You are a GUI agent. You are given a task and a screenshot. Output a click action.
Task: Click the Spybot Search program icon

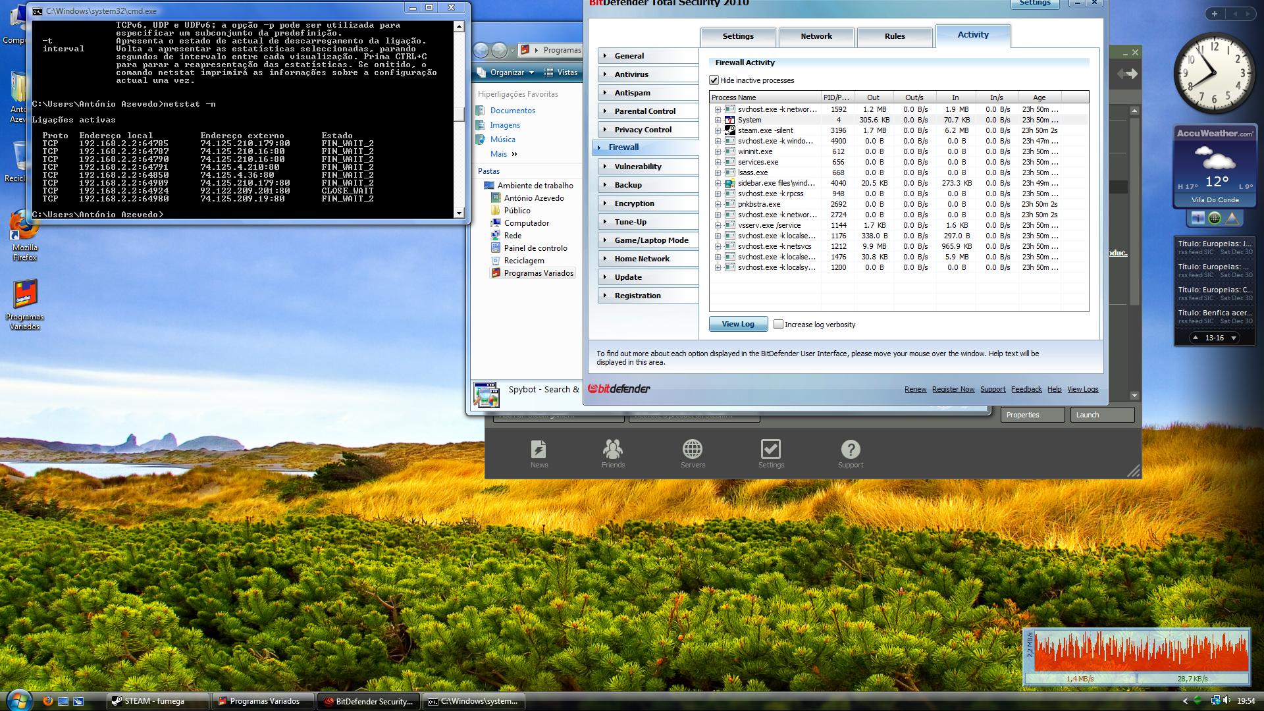(487, 394)
